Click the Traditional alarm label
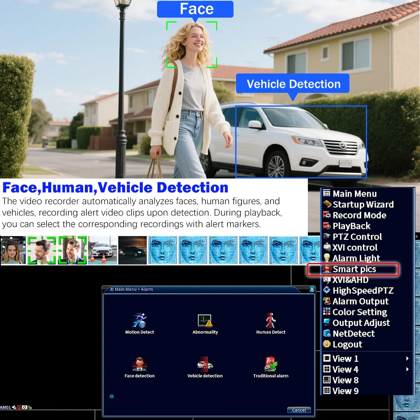 (x=271, y=376)
